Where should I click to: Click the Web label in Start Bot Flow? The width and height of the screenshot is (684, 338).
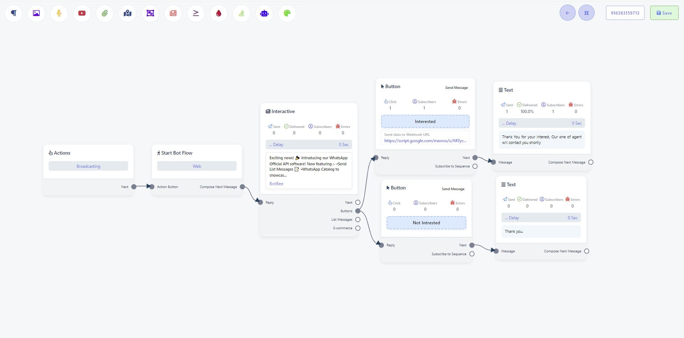click(197, 166)
